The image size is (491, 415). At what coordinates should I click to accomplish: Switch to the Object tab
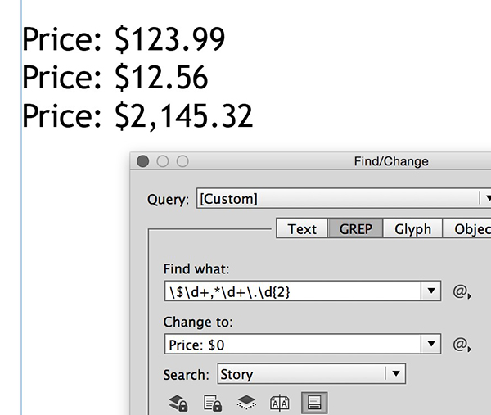click(467, 228)
